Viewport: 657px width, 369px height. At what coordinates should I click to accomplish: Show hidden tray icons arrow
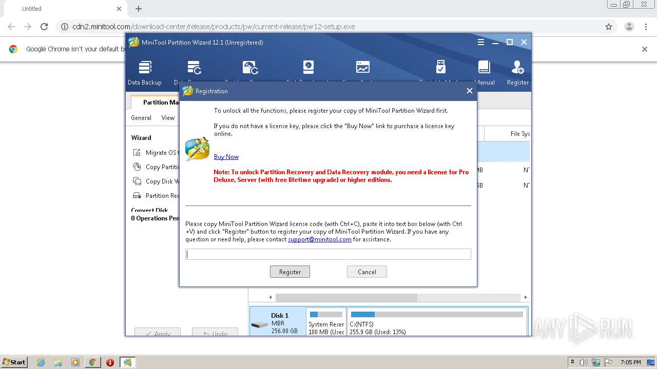tap(572, 362)
